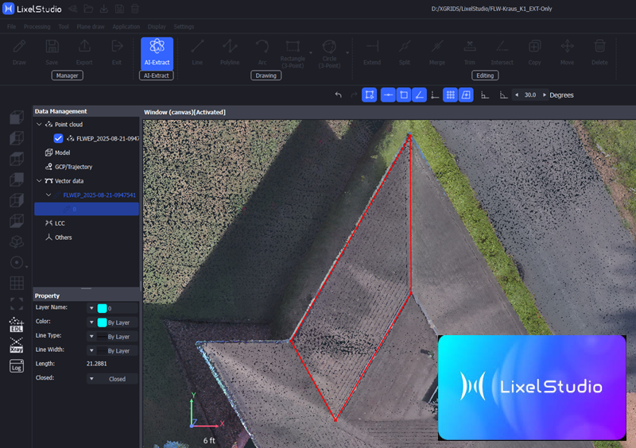
Task: Collapse the Point cloud tree node
Action: [x=39, y=125]
